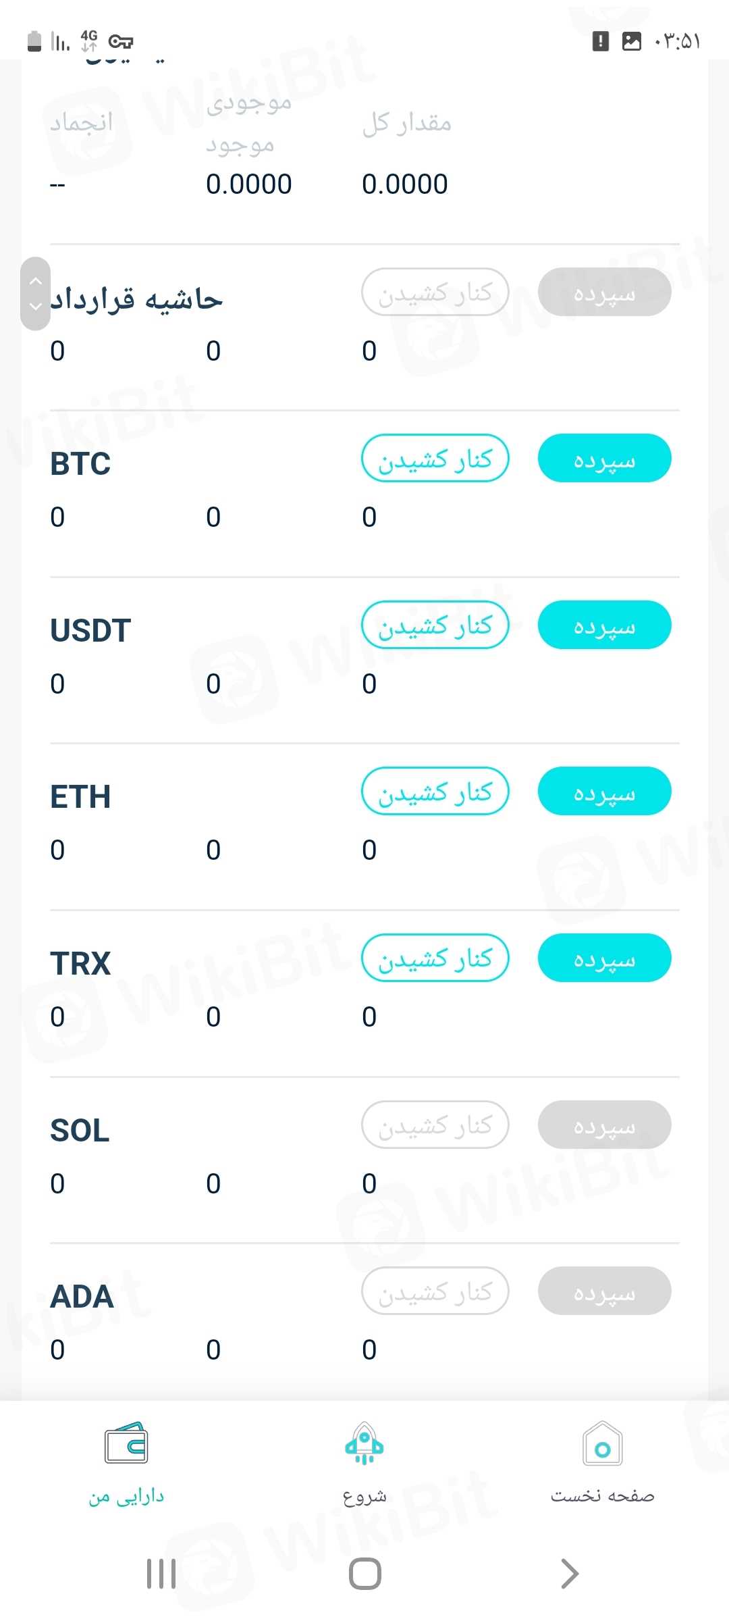Tap the USDT deposit button
The width and height of the screenshot is (729, 1621).
(x=604, y=625)
